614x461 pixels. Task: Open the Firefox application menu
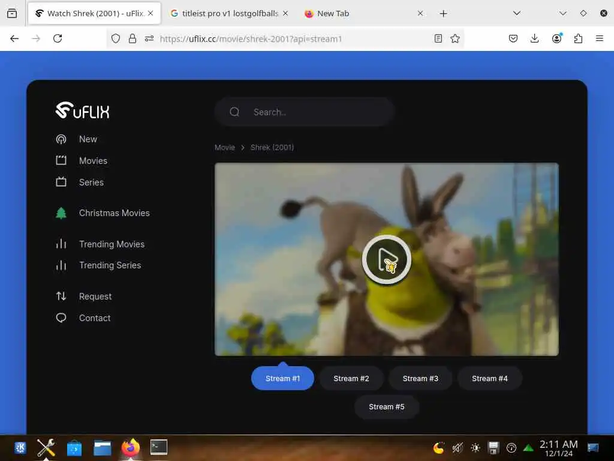pos(600,38)
